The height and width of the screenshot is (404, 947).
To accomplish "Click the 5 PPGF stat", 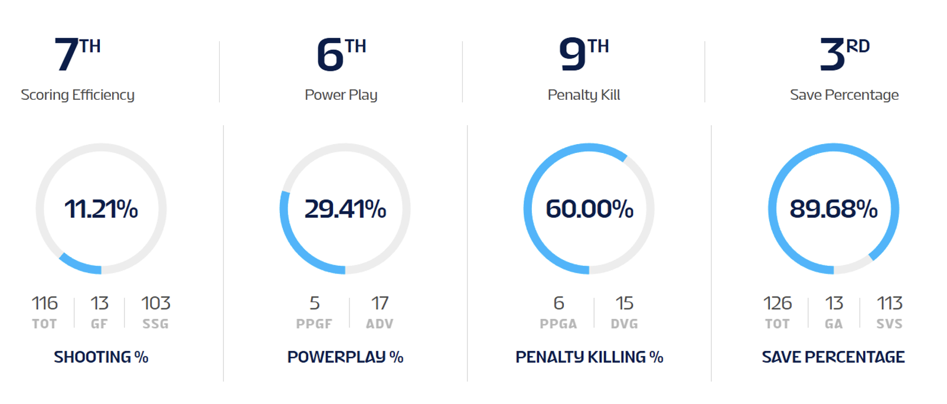I will click(x=314, y=312).
